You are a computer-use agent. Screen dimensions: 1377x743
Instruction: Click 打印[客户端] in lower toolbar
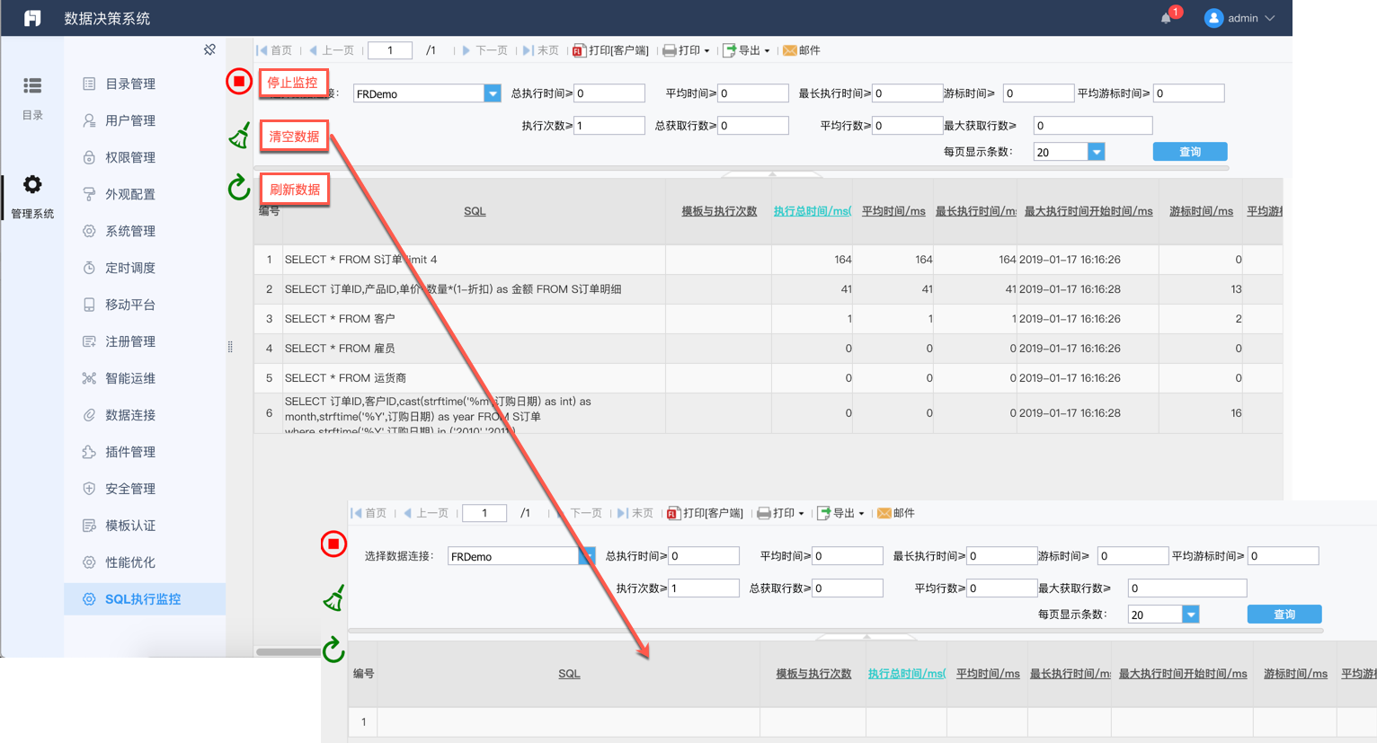coord(706,513)
